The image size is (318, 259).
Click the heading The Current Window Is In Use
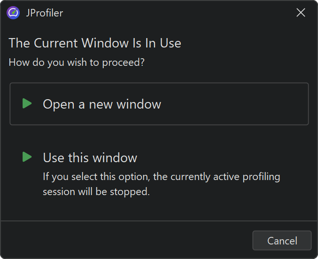tap(95, 43)
